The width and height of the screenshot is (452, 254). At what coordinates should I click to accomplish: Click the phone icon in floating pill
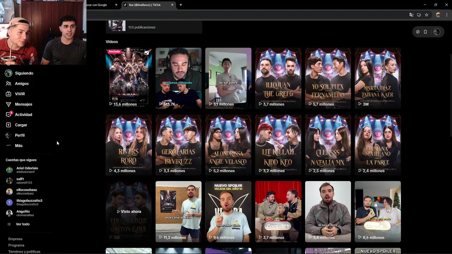(x=426, y=32)
